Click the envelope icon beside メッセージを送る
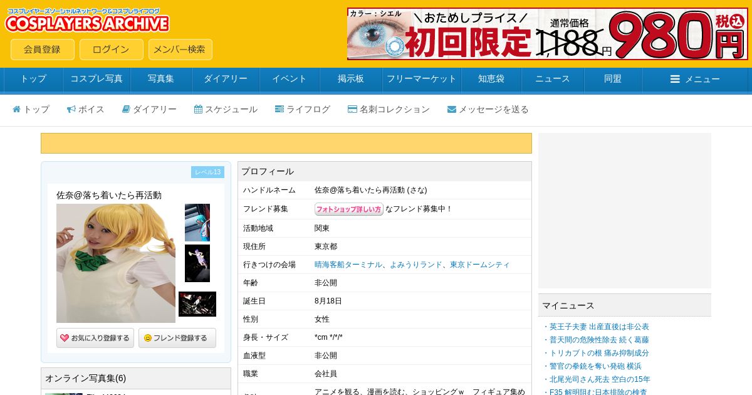The width and height of the screenshot is (752, 395). point(452,109)
